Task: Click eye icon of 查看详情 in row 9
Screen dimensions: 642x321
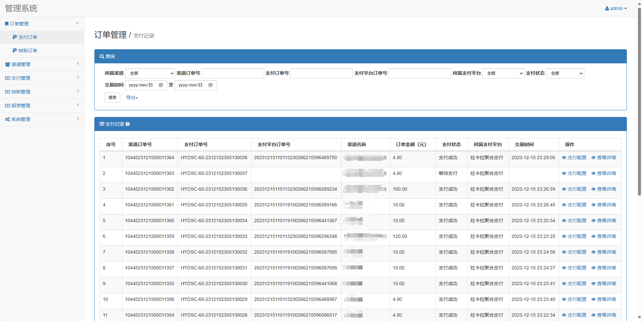Action: tap(593, 283)
